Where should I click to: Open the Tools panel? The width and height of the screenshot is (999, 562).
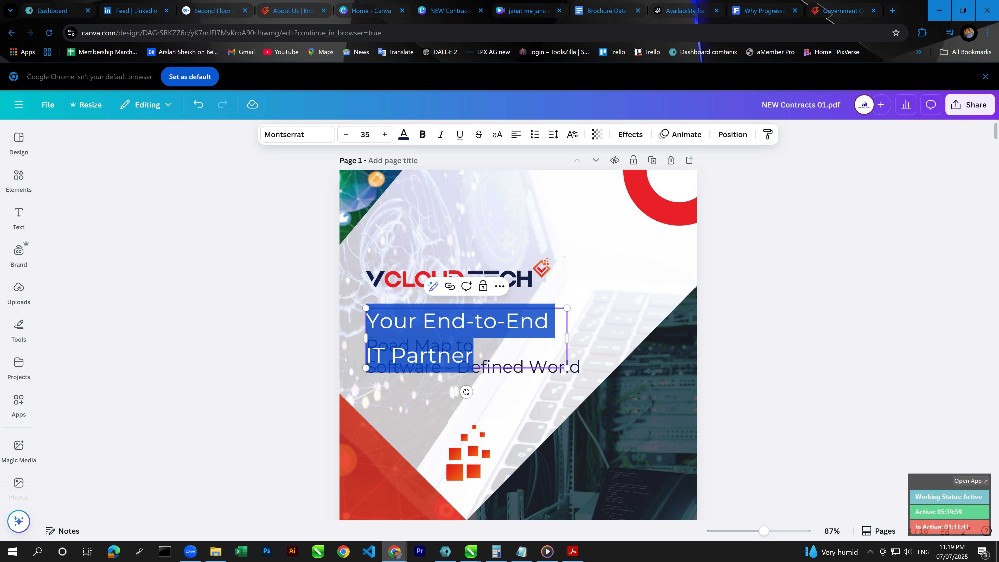(x=19, y=331)
